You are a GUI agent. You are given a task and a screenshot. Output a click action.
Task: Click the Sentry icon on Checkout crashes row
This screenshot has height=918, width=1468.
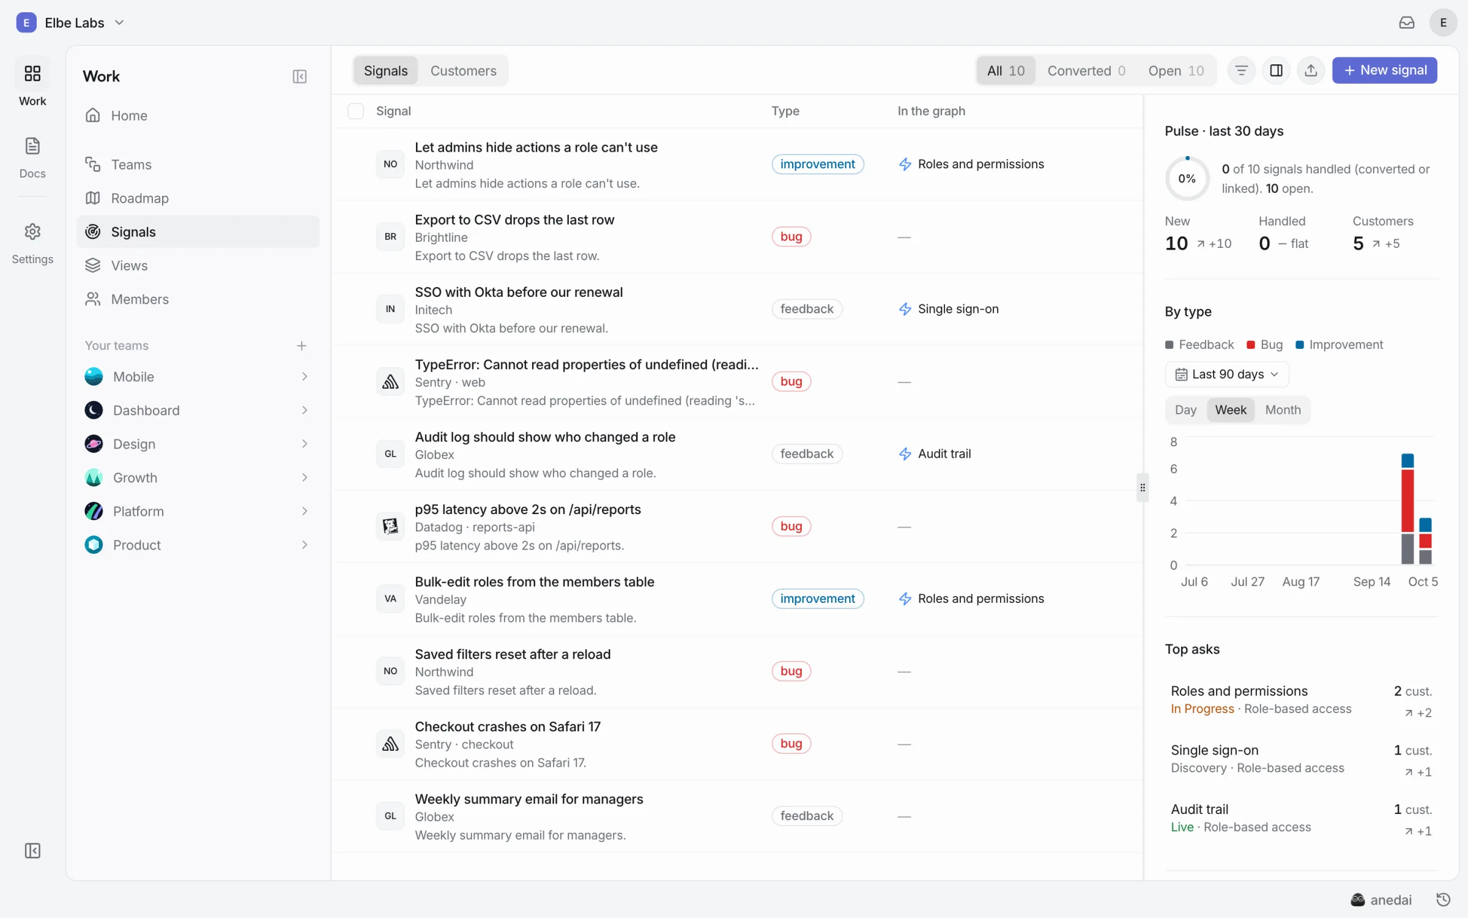click(390, 744)
